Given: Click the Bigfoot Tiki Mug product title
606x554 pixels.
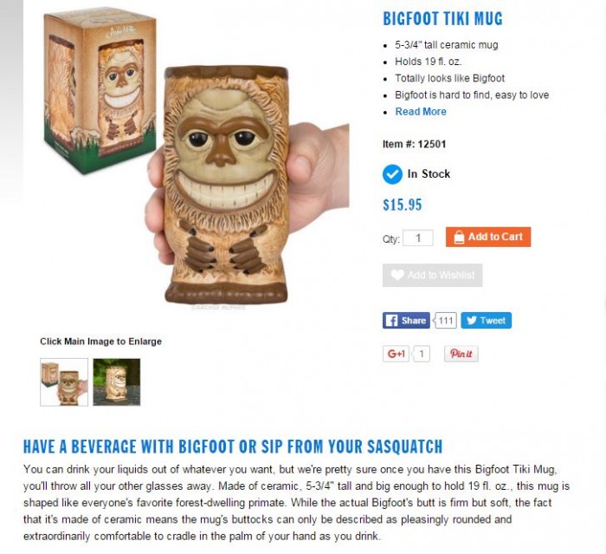Looking at the screenshot, I should (x=442, y=18).
